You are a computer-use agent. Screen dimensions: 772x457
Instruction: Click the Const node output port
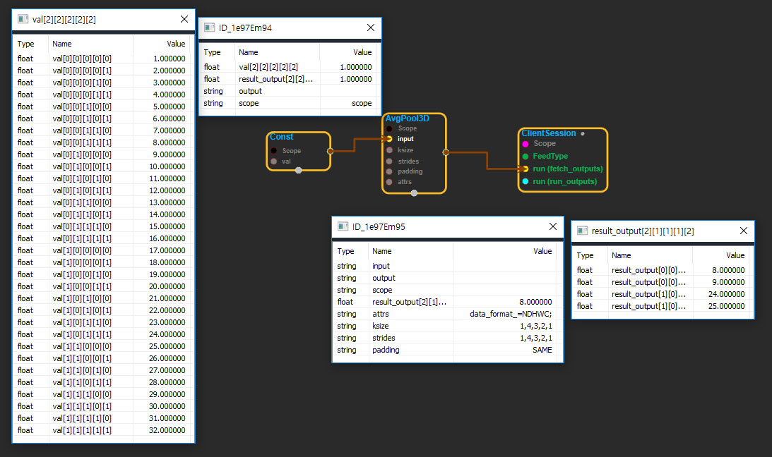tap(330, 150)
